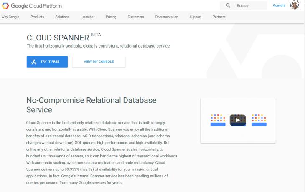Click the right dotted server graphic in video
This screenshot has width=305, height=192.
pos(259,120)
